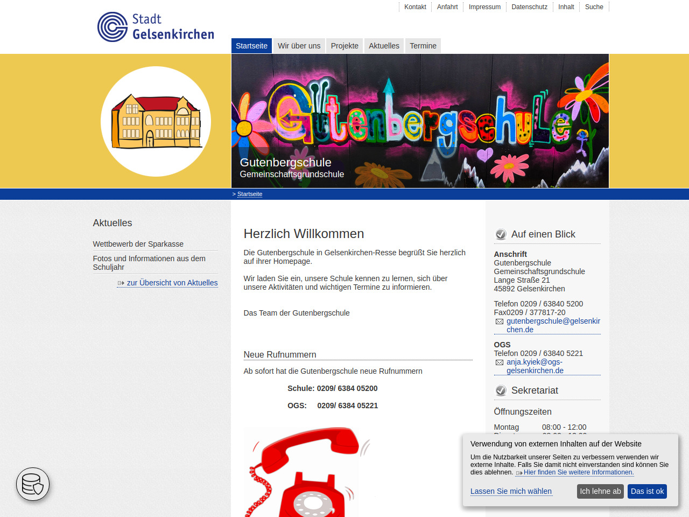Open the Termine tab
The height and width of the screenshot is (517, 689).
pos(423,46)
